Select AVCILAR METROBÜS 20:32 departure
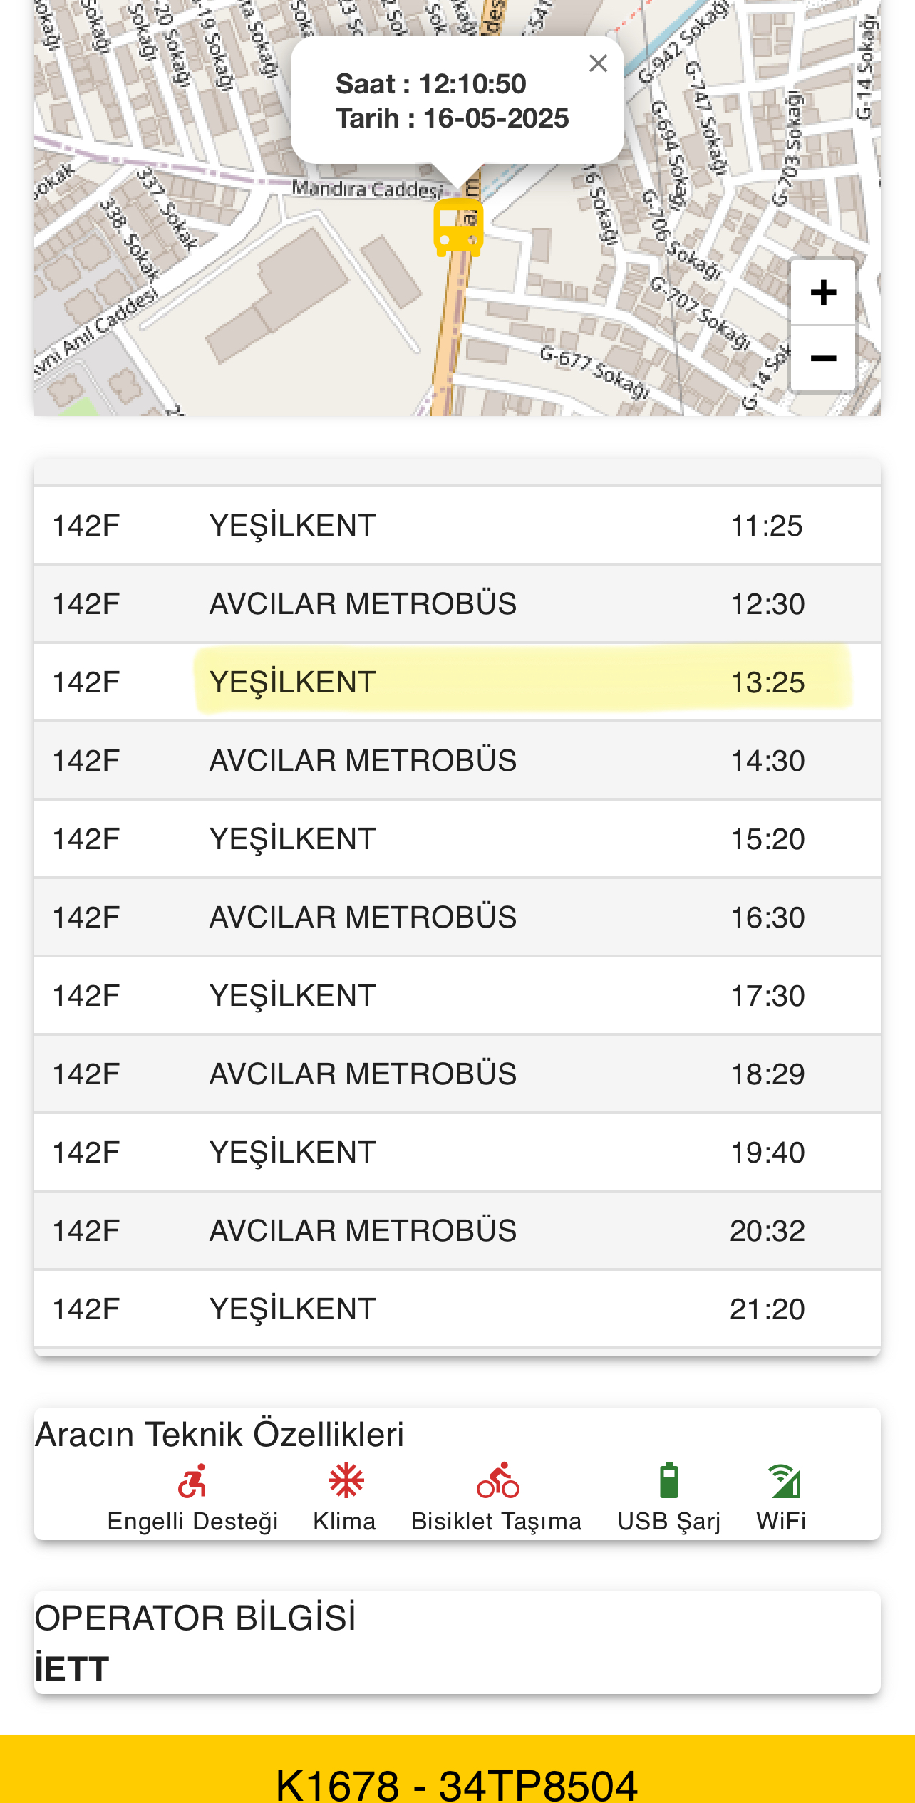Viewport: 915px width, 1803px height. tap(457, 1231)
